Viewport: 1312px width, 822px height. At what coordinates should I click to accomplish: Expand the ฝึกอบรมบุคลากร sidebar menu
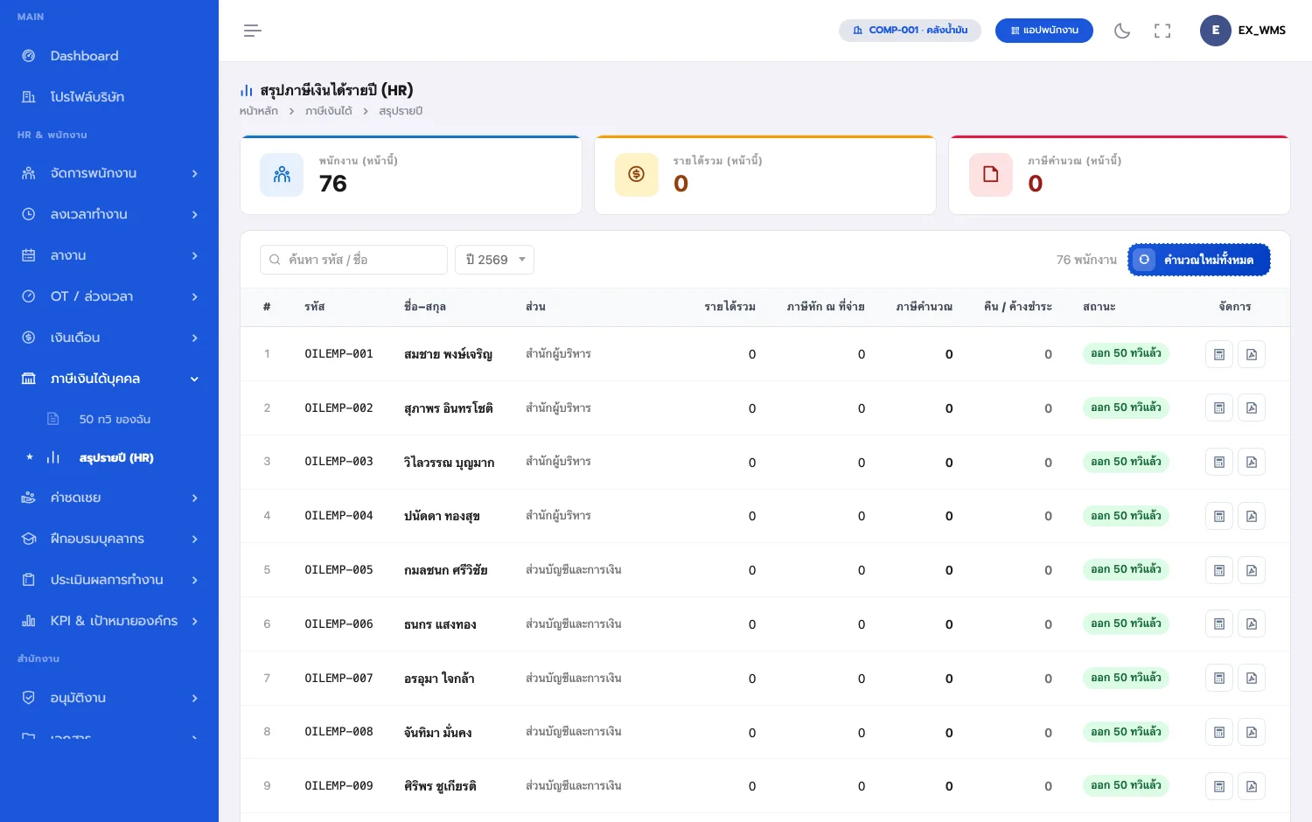[109, 539]
